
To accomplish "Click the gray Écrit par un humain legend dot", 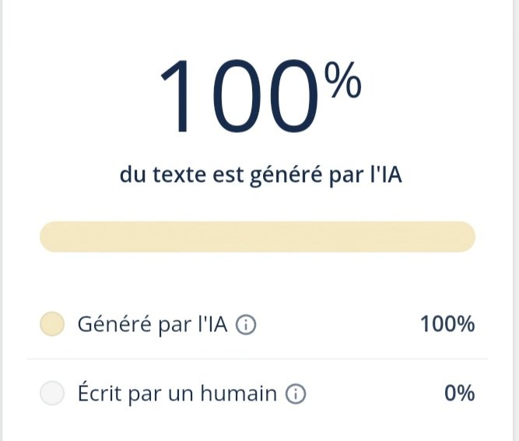I will [52, 393].
